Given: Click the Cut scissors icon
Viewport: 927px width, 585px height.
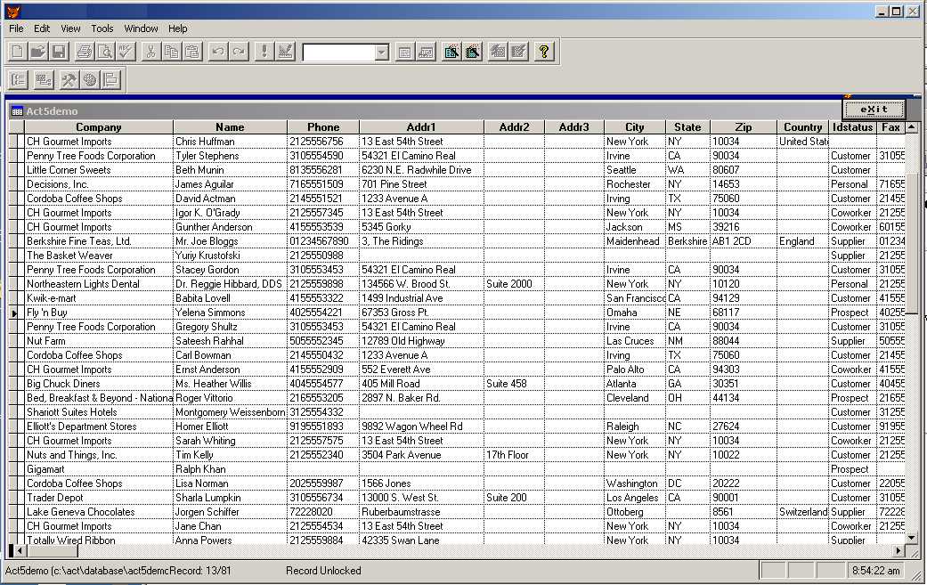Looking at the screenshot, I should [150, 52].
